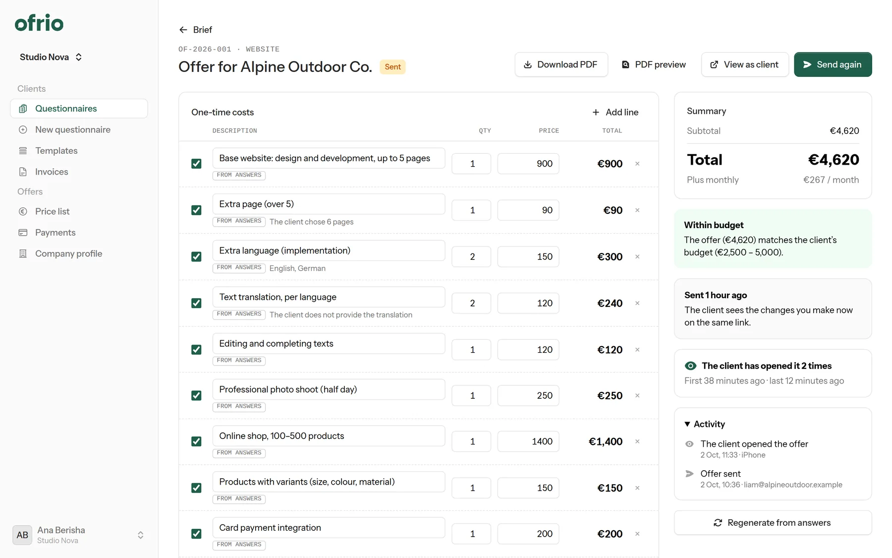Open Questionnaires in the sidebar
The image size is (892, 558).
click(x=79, y=109)
